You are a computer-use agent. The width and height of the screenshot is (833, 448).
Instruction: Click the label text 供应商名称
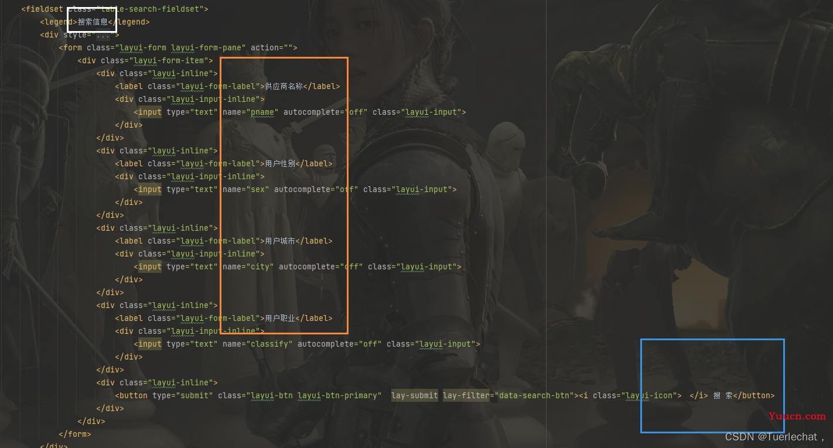tap(284, 86)
